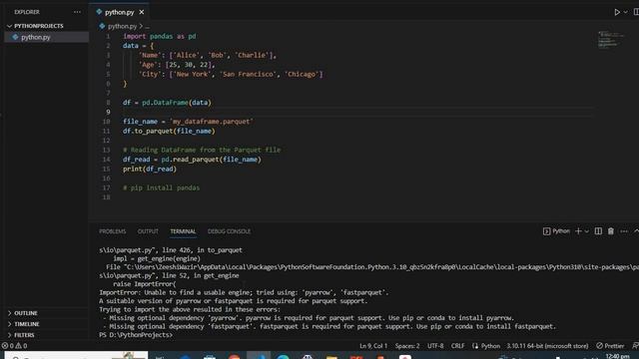This screenshot has width=639, height=359.
Task: Click the python.py breadcrumb item
Action: pyautogui.click(x=122, y=26)
